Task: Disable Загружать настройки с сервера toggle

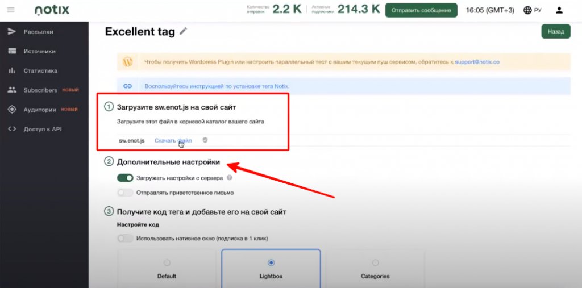Action: (x=125, y=178)
